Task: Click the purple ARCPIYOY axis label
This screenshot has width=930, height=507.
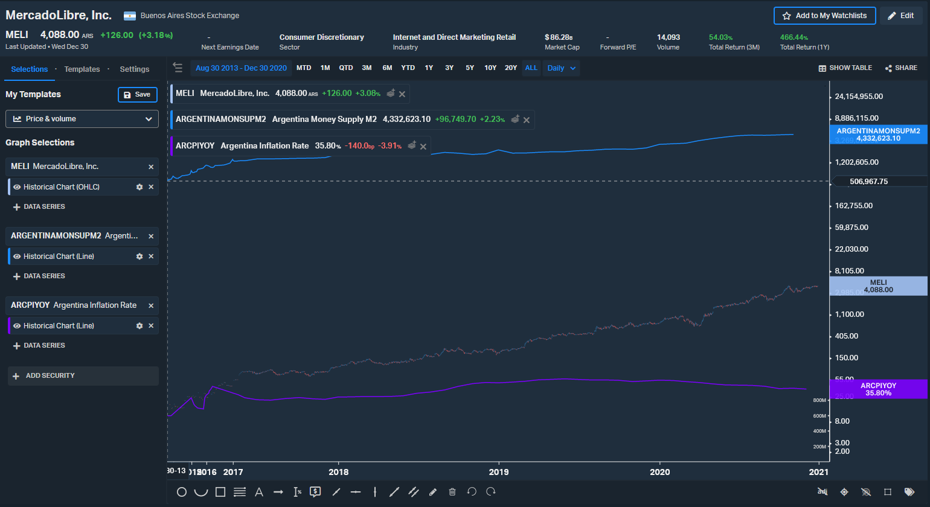Action: pyautogui.click(x=878, y=389)
